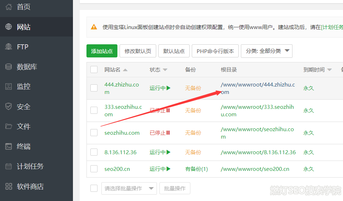Sort by 网站名 column arrow

pos(125,70)
